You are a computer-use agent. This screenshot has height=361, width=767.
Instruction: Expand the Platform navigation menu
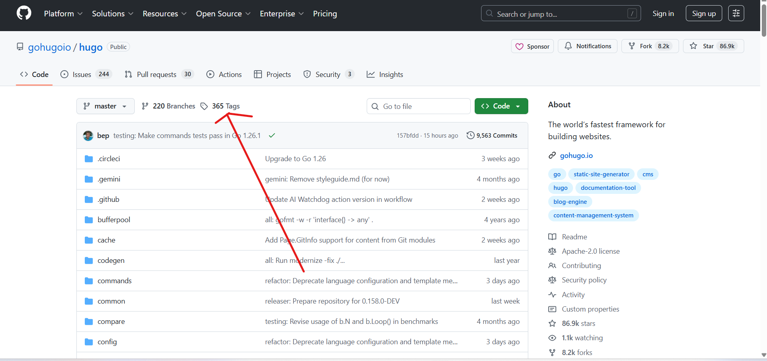tap(63, 14)
